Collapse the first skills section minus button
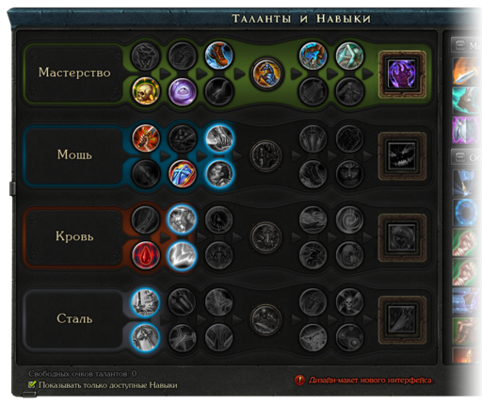The width and height of the screenshot is (482, 406). [459, 45]
